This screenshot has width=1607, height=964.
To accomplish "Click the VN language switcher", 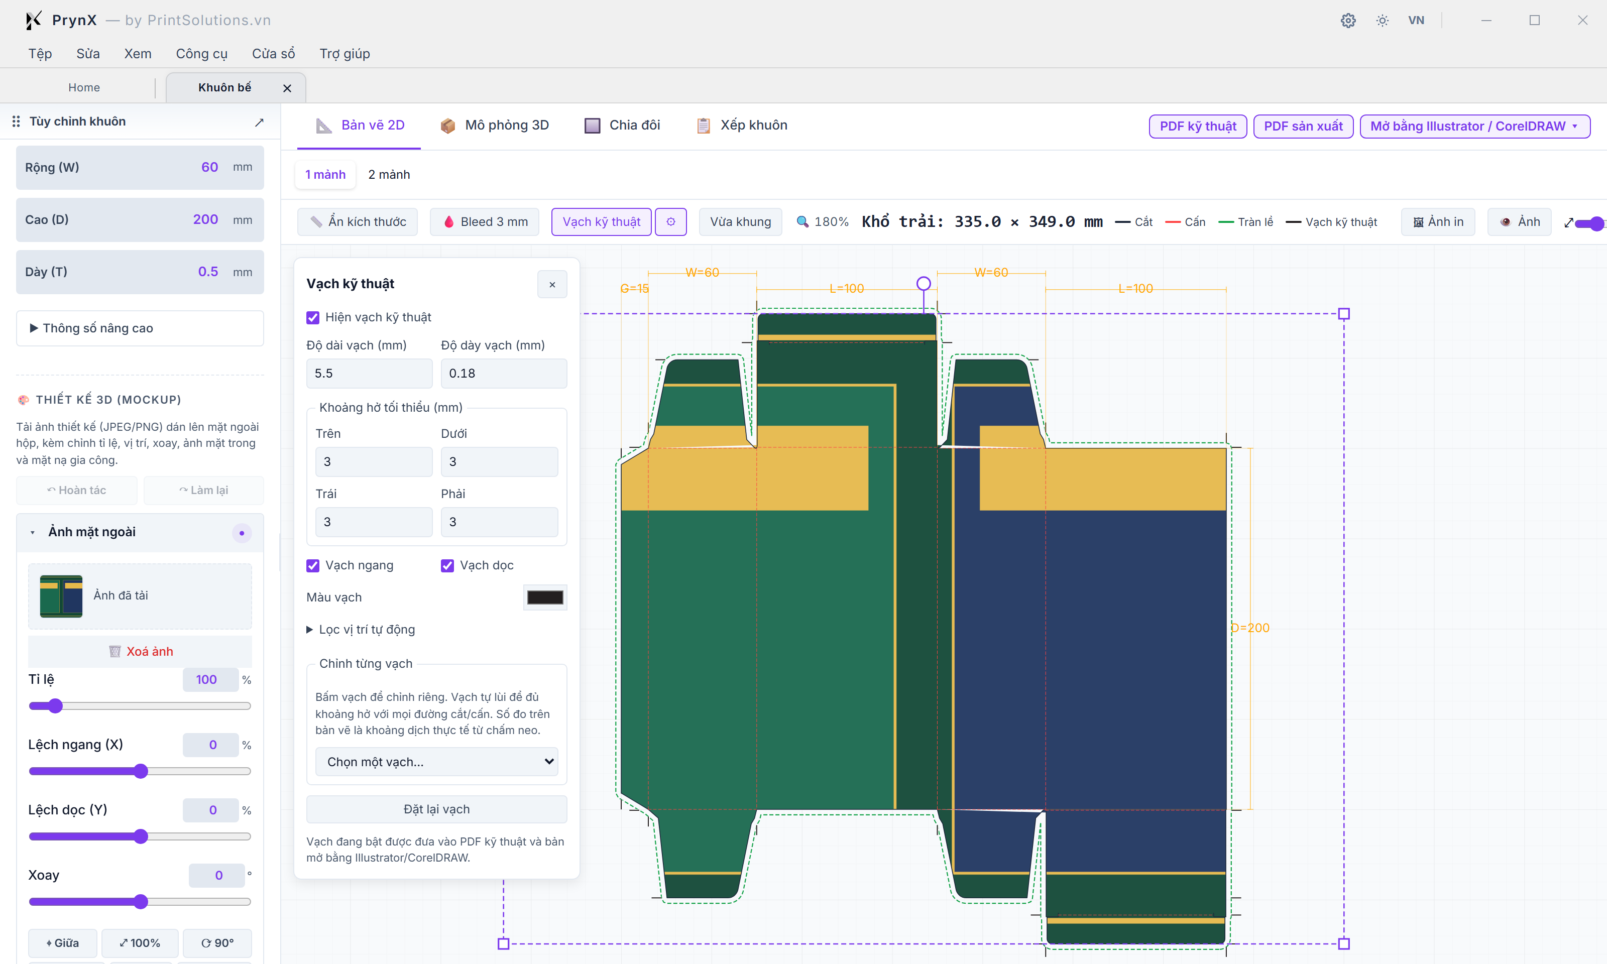I will (x=1416, y=20).
